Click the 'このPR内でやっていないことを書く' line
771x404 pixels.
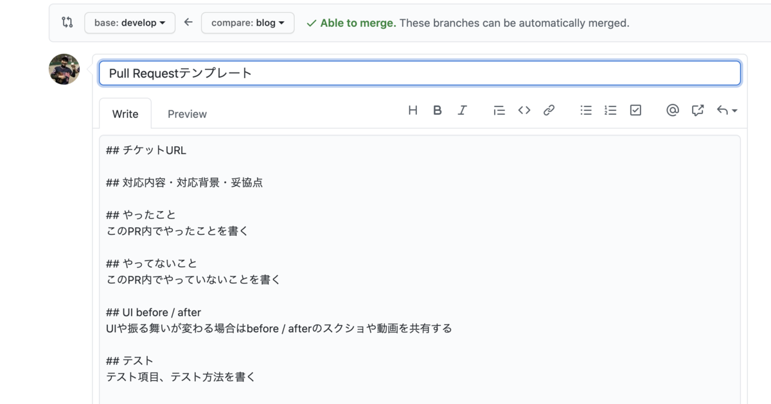click(x=193, y=280)
